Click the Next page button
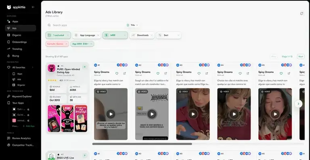310x160 pixels. (300, 56)
